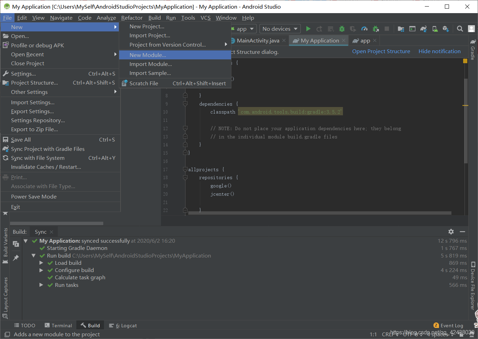Click Attach Debugger to Android Process icon

[x=376, y=29]
